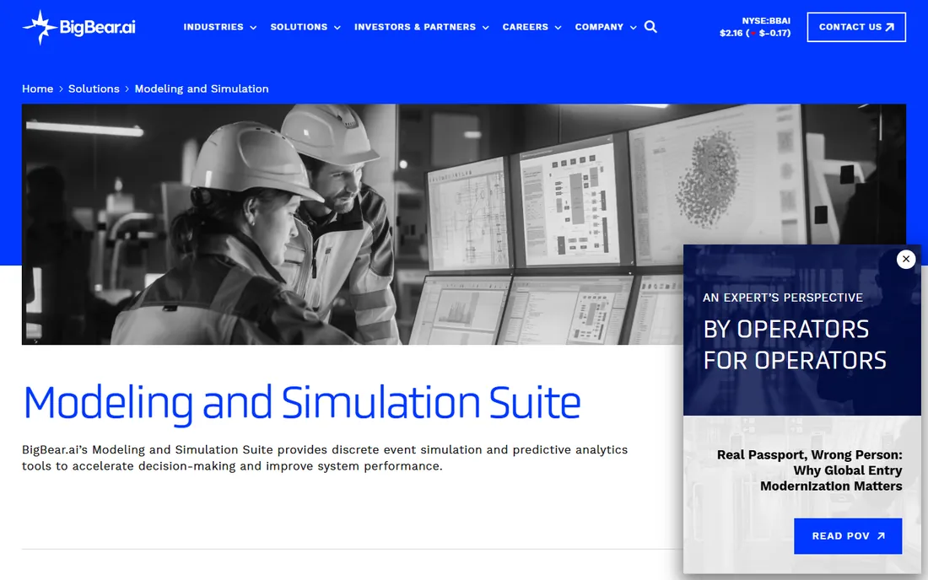Click the NYSE:BBAI stock ticker
The height and width of the screenshot is (580, 928).
click(766, 21)
